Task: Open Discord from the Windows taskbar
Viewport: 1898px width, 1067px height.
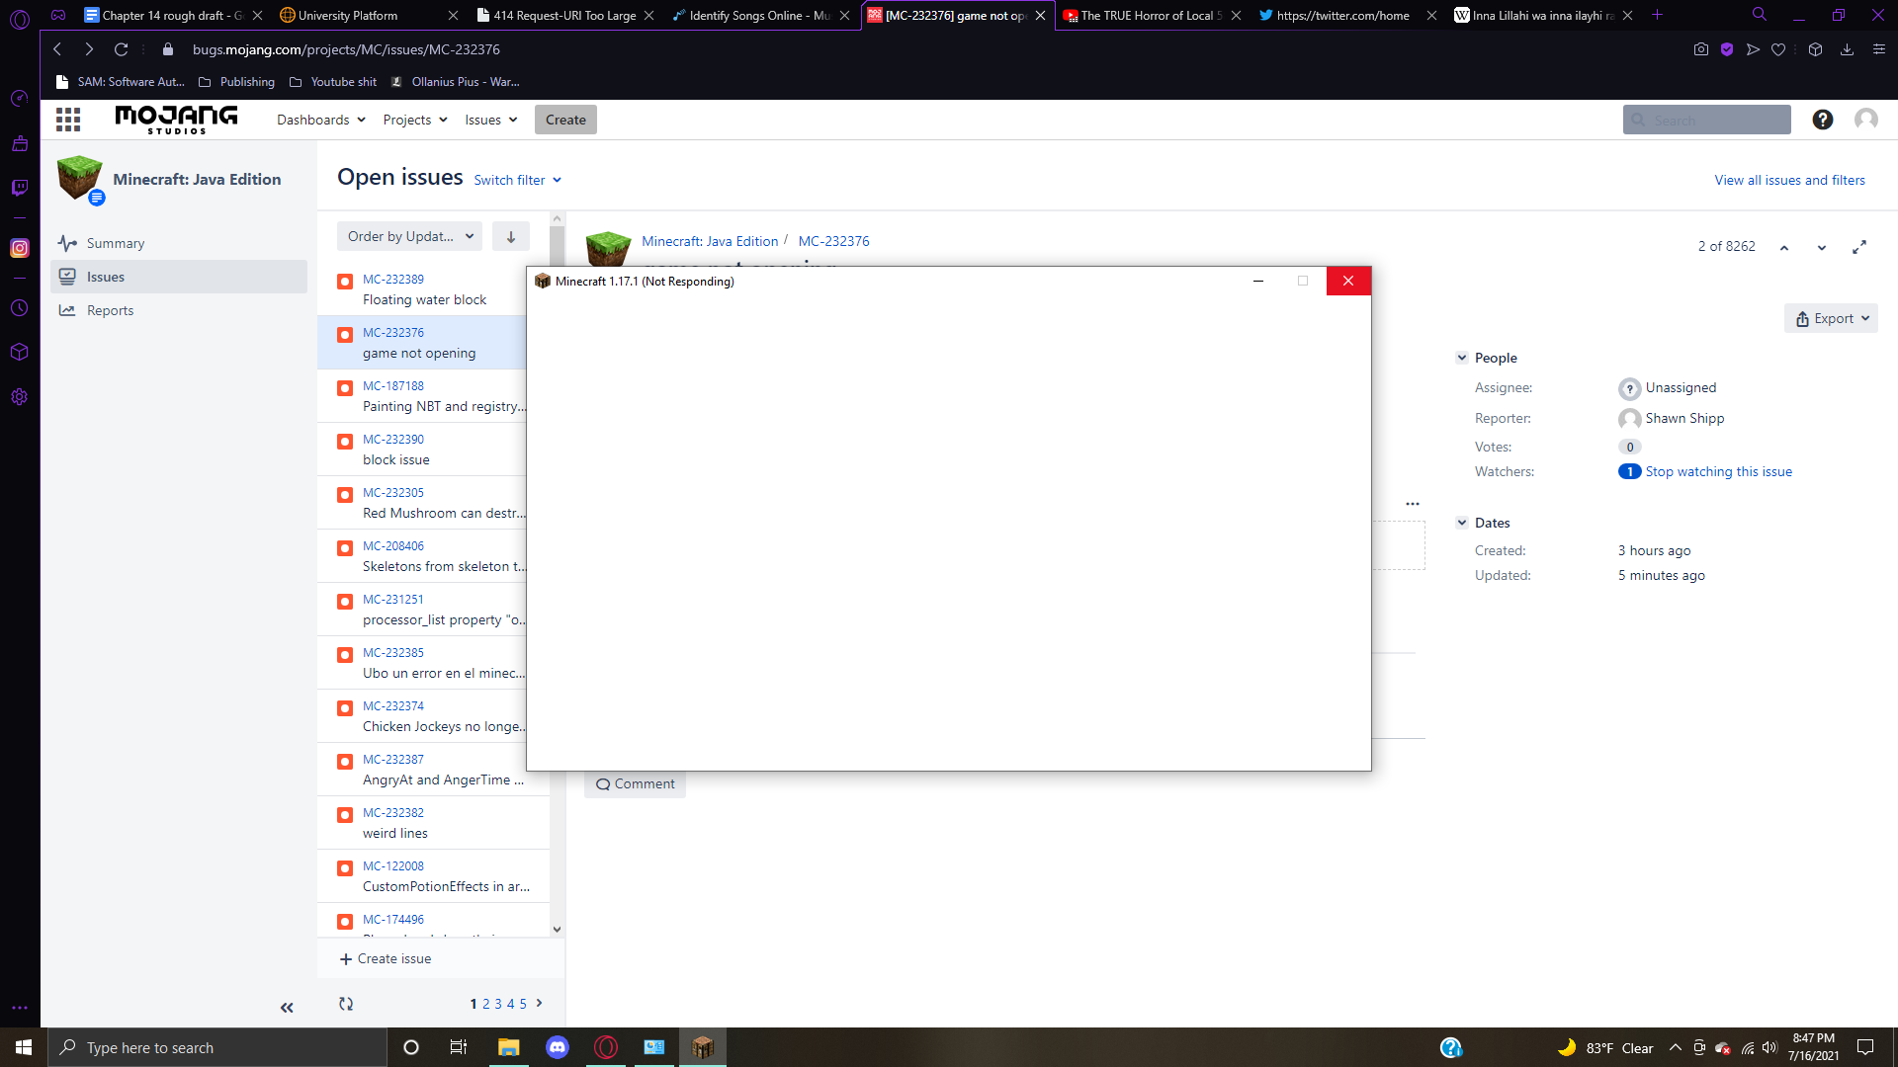Action: coord(558,1047)
